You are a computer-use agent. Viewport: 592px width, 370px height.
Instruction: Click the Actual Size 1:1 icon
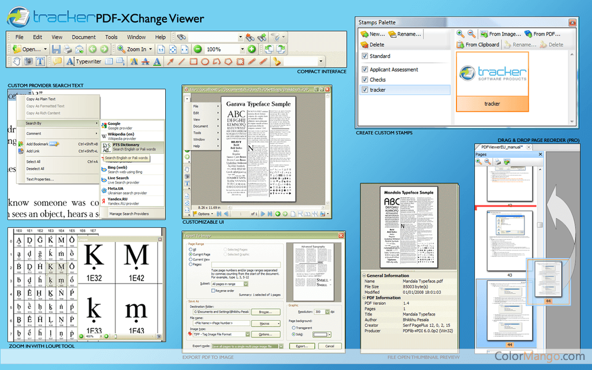coord(161,49)
